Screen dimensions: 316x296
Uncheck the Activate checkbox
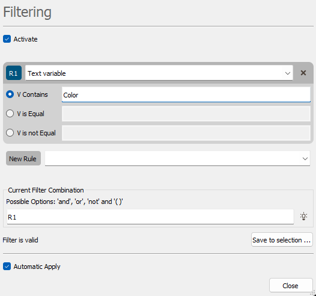pyautogui.click(x=7, y=39)
